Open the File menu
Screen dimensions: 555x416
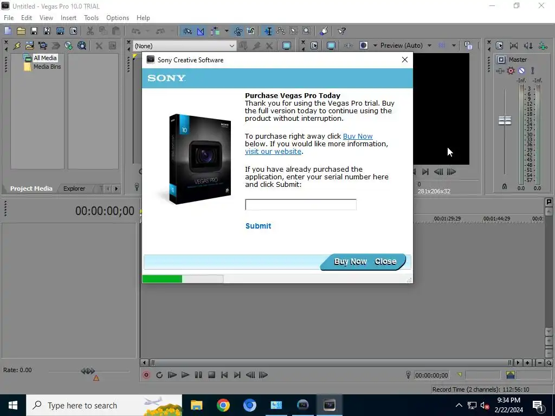pos(9,18)
